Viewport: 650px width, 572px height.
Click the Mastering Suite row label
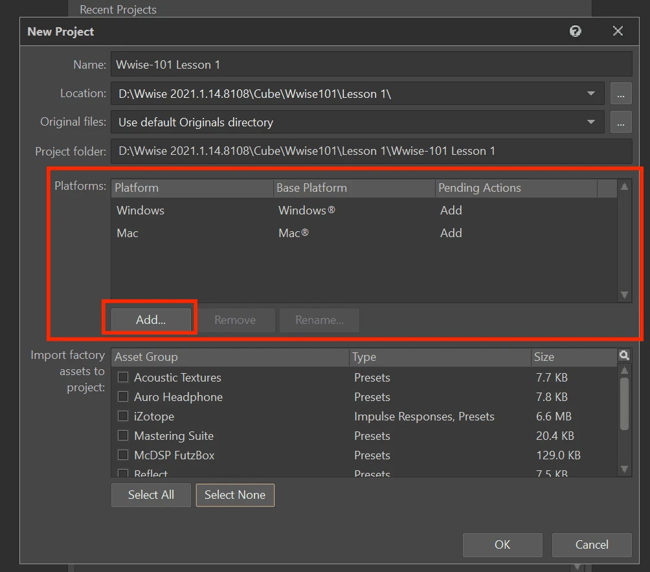174,435
